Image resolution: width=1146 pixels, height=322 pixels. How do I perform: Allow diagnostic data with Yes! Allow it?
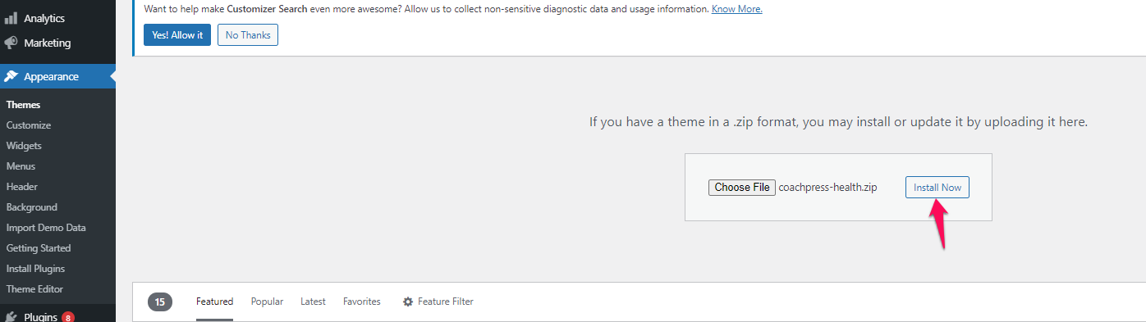click(177, 35)
